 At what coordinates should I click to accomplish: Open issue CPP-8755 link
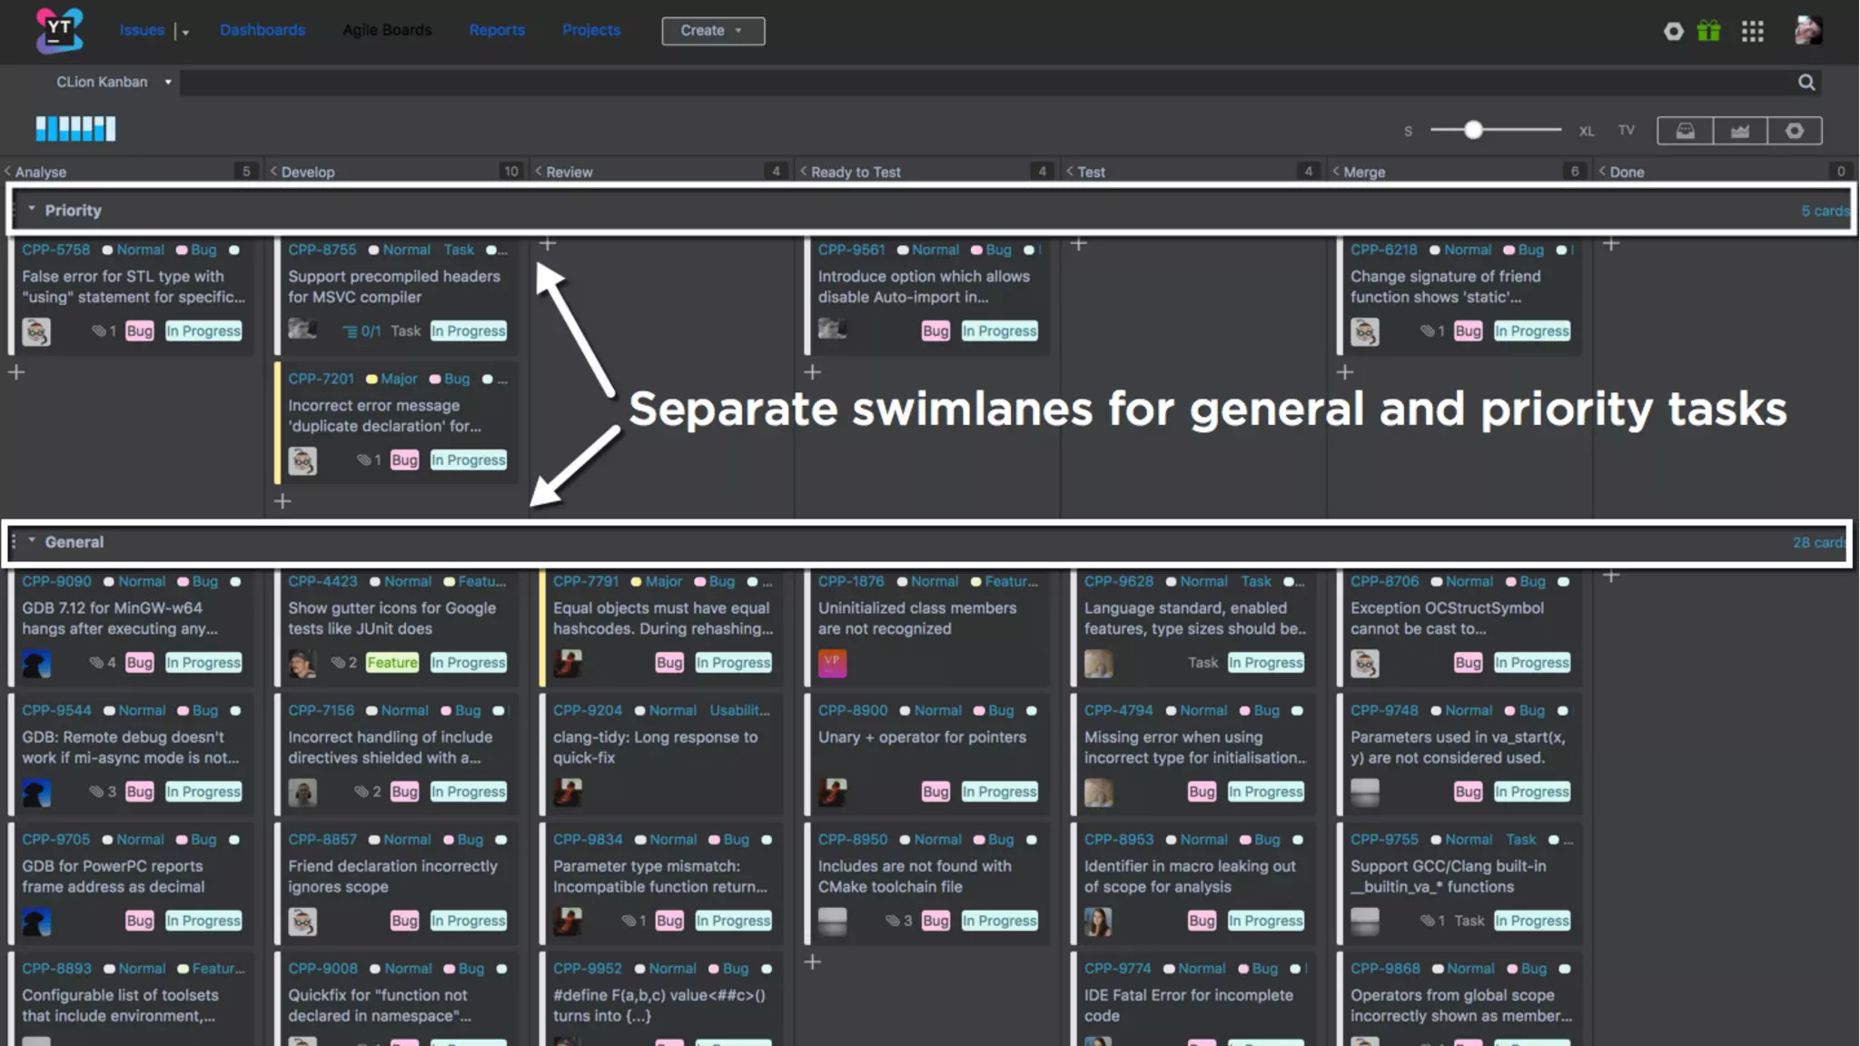point(322,250)
